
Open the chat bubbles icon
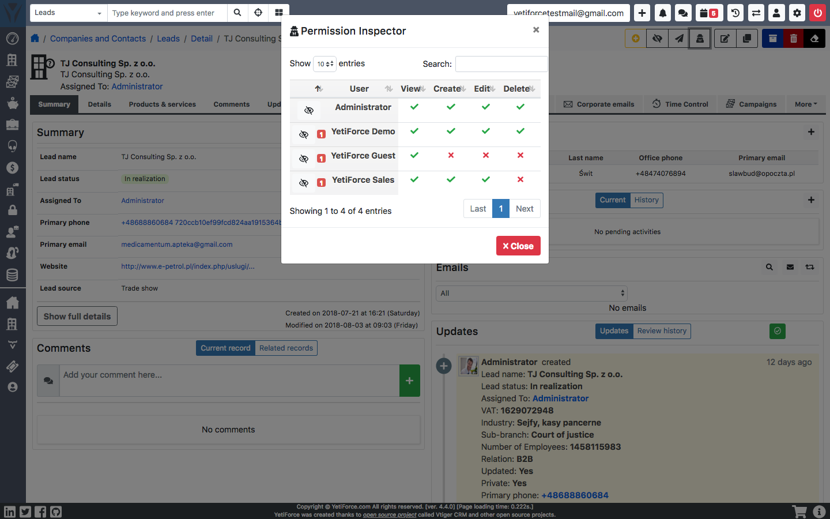tap(683, 13)
